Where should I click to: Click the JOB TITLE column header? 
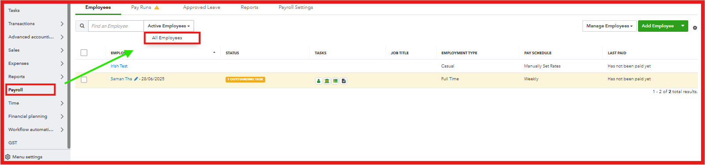click(400, 53)
